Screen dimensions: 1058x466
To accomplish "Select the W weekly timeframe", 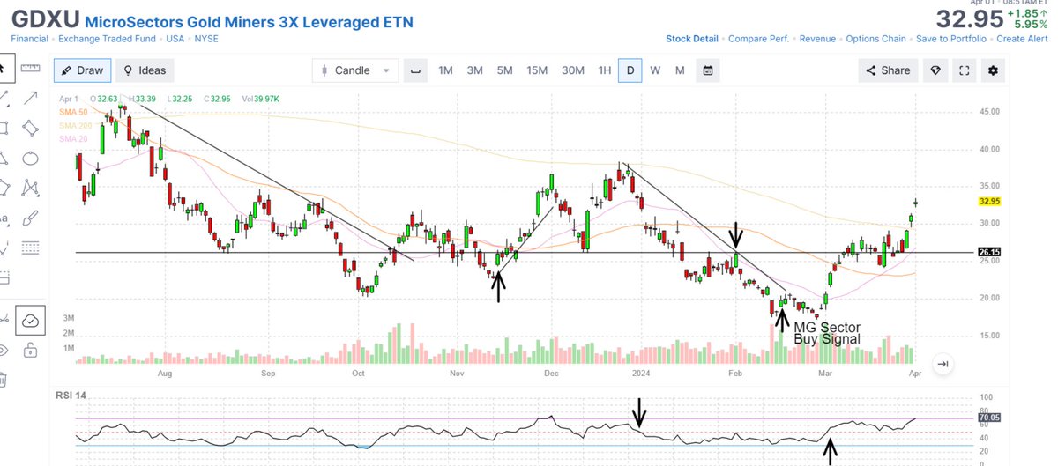I will coord(655,70).
